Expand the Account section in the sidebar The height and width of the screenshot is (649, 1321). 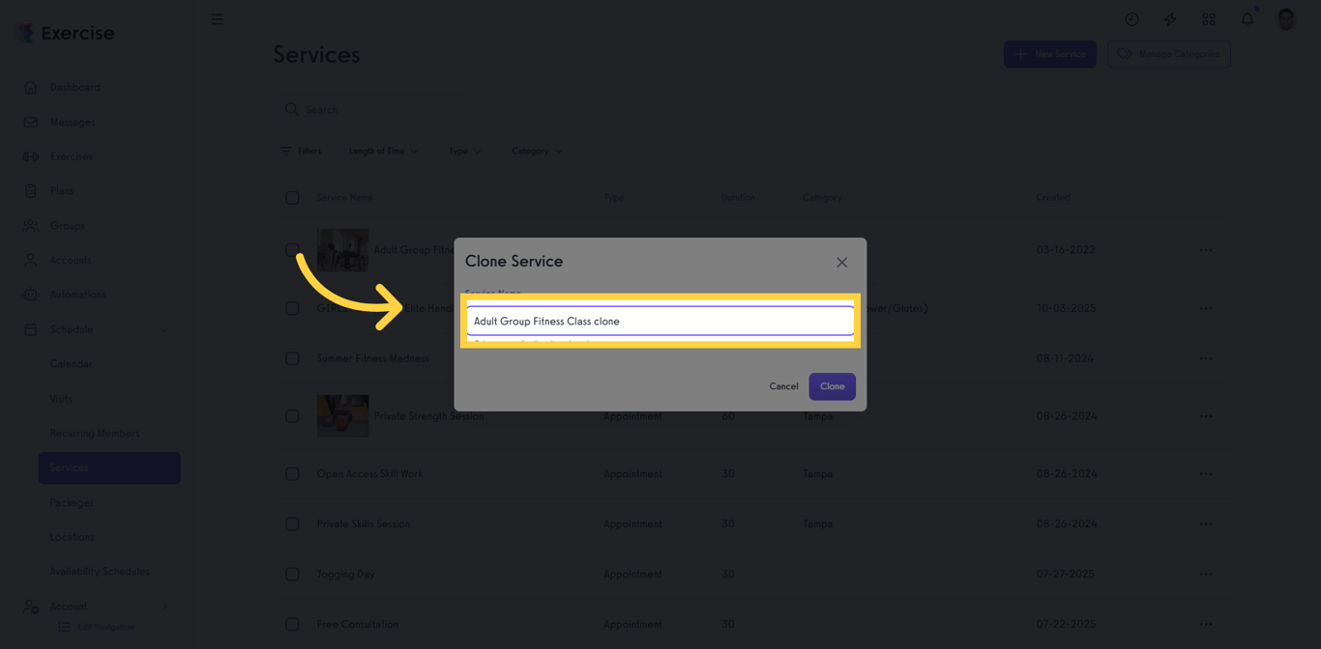69,606
